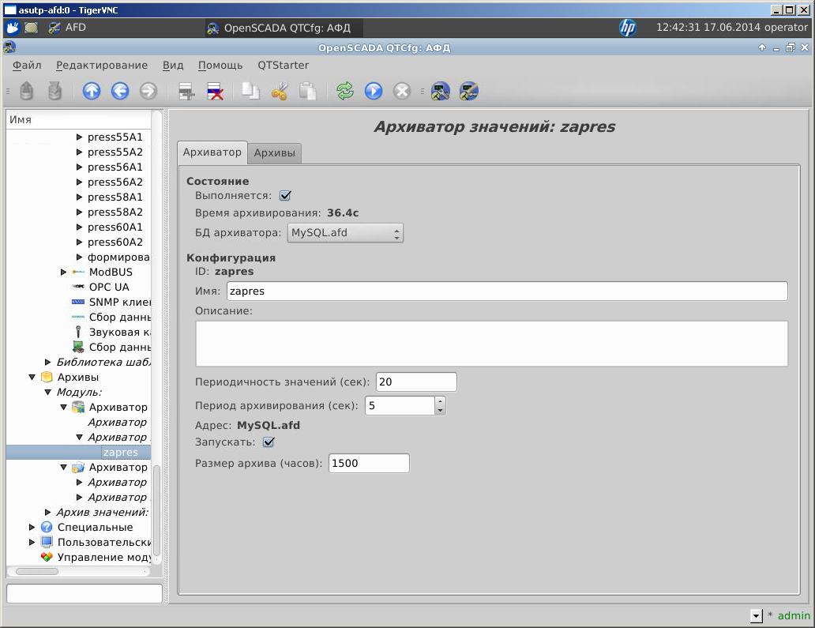Refresh the page with green arrows icon
This screenshot has width=815, height=628.
click(344, 92)
